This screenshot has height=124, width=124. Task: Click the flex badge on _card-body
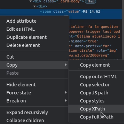tap(91, 1)
